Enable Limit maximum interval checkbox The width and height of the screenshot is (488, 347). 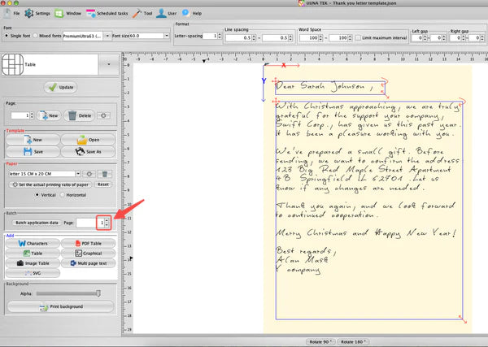click(358, 37)
